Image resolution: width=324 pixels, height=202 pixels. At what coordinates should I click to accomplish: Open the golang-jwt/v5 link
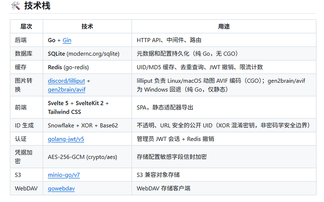pos(66,139)
